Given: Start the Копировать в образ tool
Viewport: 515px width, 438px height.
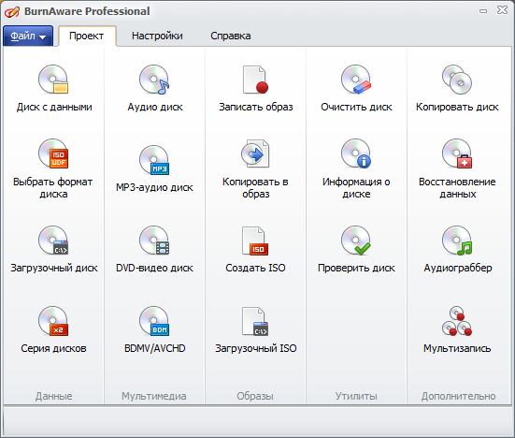Looking at the screenshot, I should [255, 153].
